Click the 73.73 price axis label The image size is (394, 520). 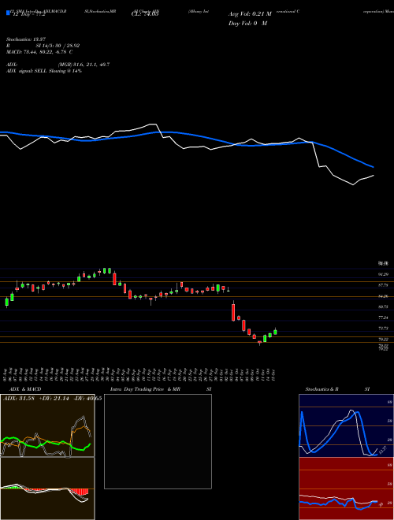tap(383, 329)
